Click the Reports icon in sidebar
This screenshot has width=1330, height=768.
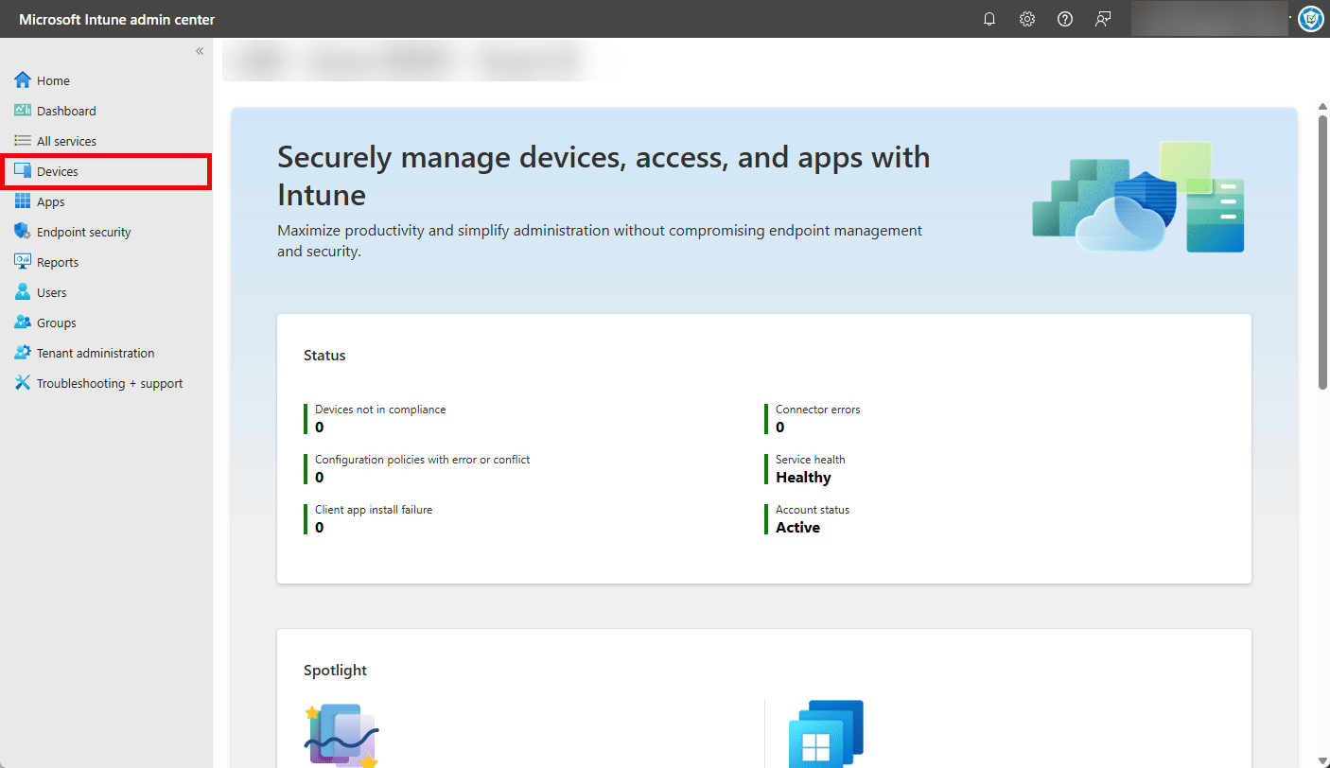click(23, 262)
